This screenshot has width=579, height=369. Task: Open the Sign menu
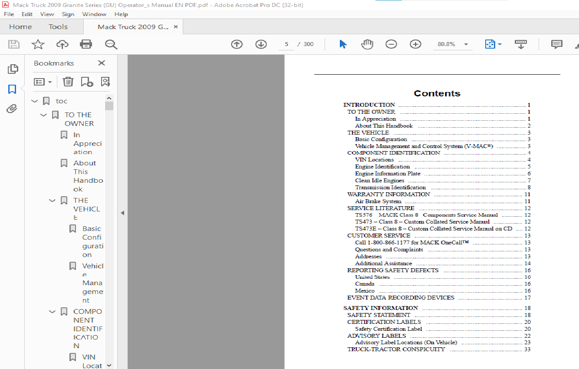click(68, 14)
